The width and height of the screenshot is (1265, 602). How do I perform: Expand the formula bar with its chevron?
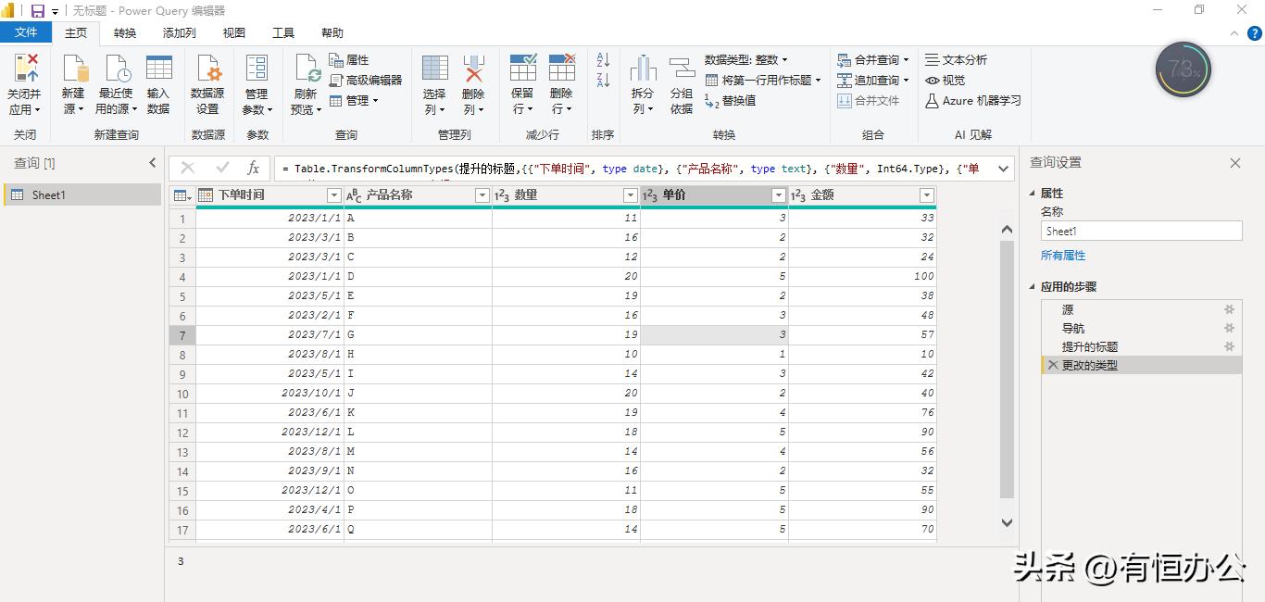(x=1003, y=169)
